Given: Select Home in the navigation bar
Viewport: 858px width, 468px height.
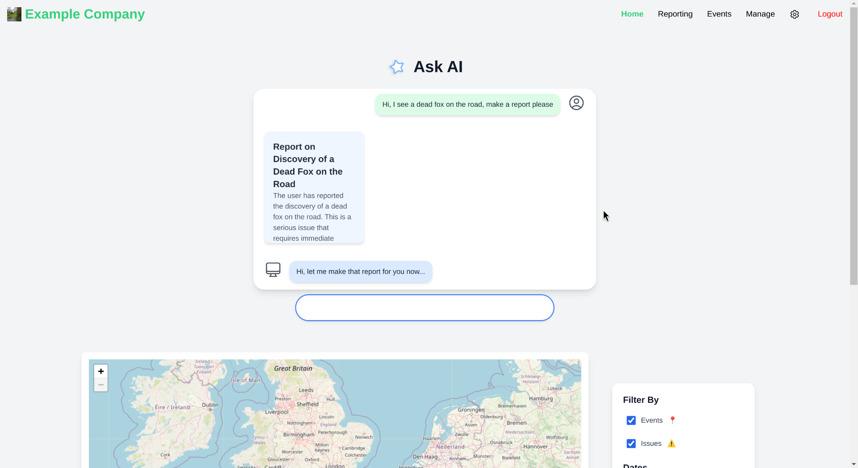Looking at the screenshot, I should coord(632,14).
